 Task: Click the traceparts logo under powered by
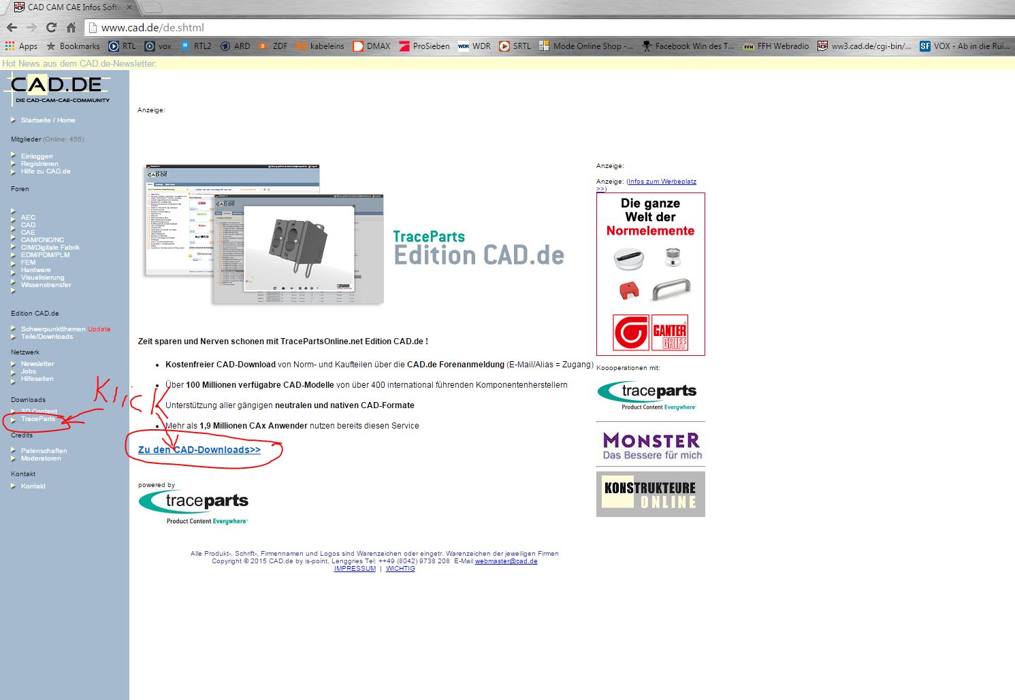193,507
